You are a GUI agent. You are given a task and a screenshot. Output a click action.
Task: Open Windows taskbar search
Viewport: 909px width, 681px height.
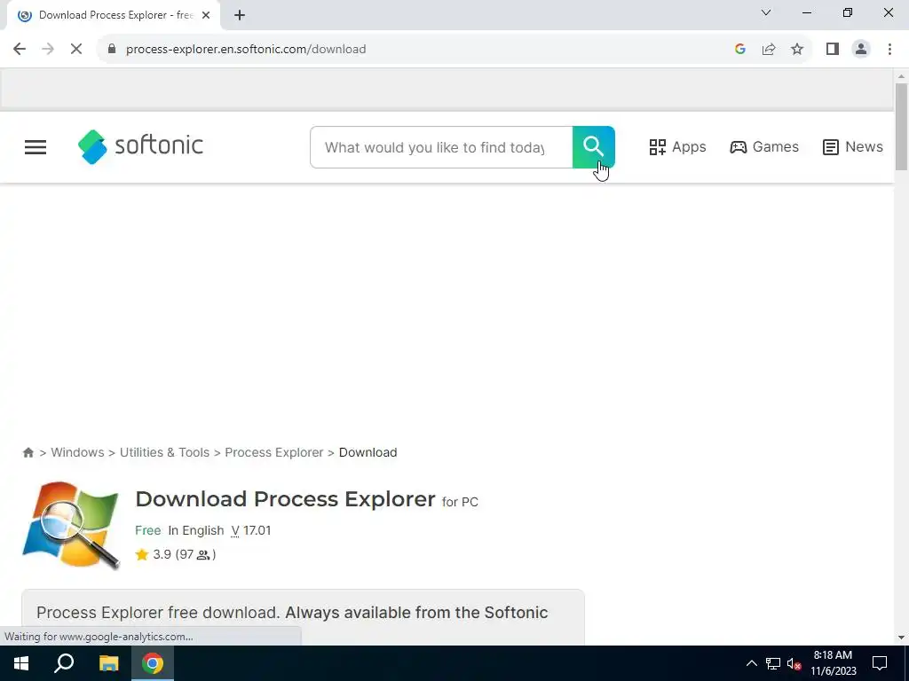click(64, 663)
